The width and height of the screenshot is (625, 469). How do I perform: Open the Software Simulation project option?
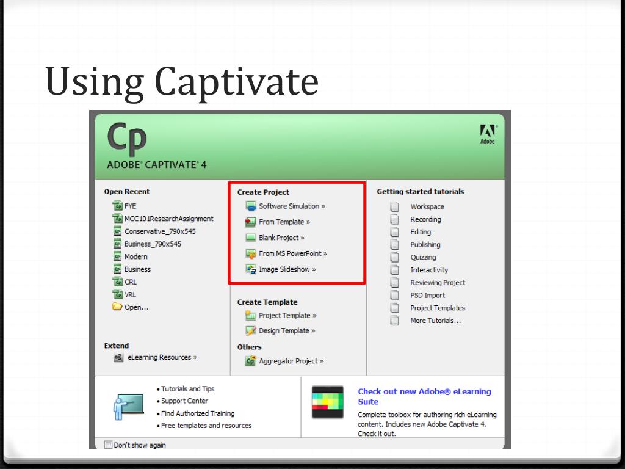tap(292, 206)
